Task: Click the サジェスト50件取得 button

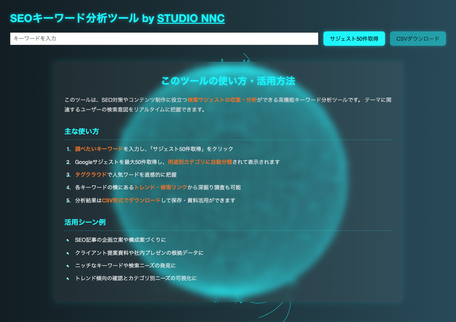Action: pos(354,38)
